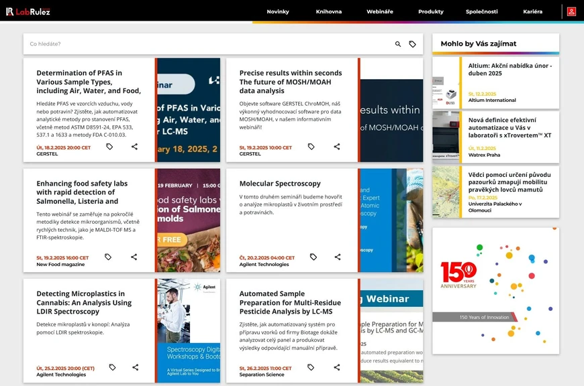
Task: Expand the Knihovna navigation menu
Action: (328, 11)
